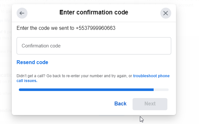
Task: Request a new code via Resend code
Action: 32,62
